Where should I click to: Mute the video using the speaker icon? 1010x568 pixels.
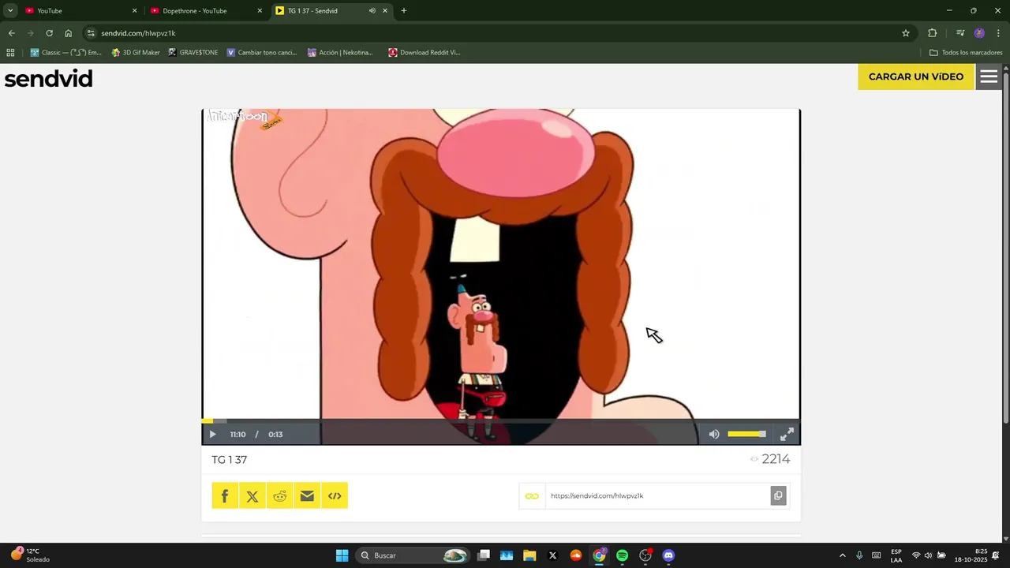pyautogui.click(x=714, y=434)
